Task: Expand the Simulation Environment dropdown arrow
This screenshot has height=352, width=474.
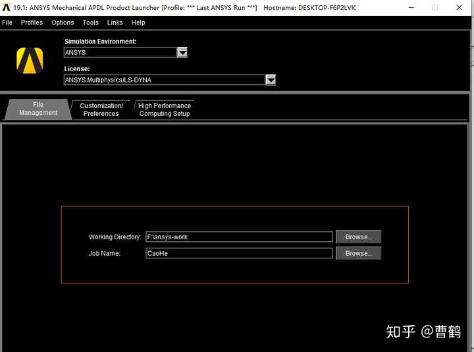Action: click(182, 53)
